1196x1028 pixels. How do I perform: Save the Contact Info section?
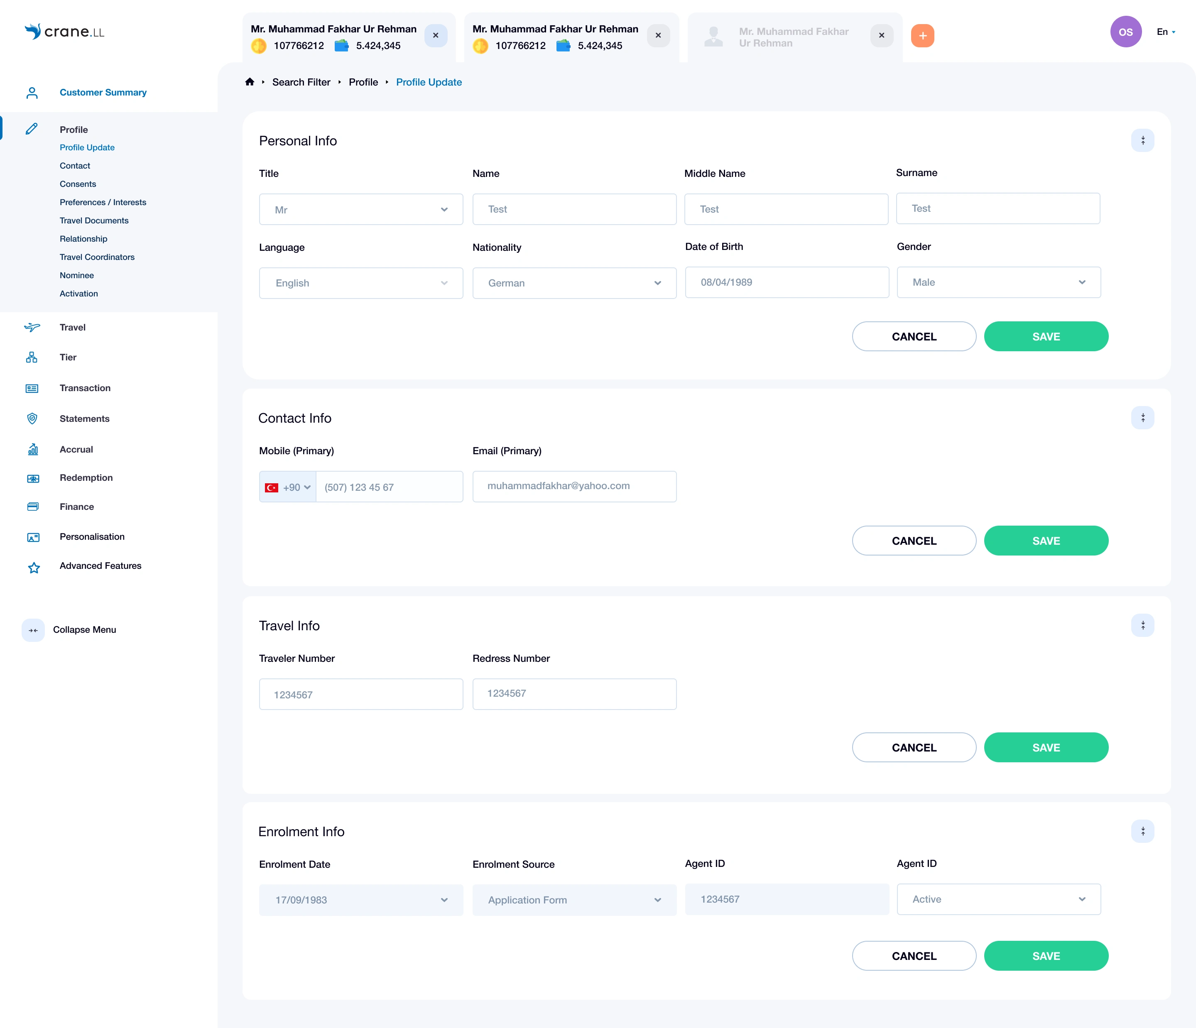pyautogui.click(x=1045, y=541)
